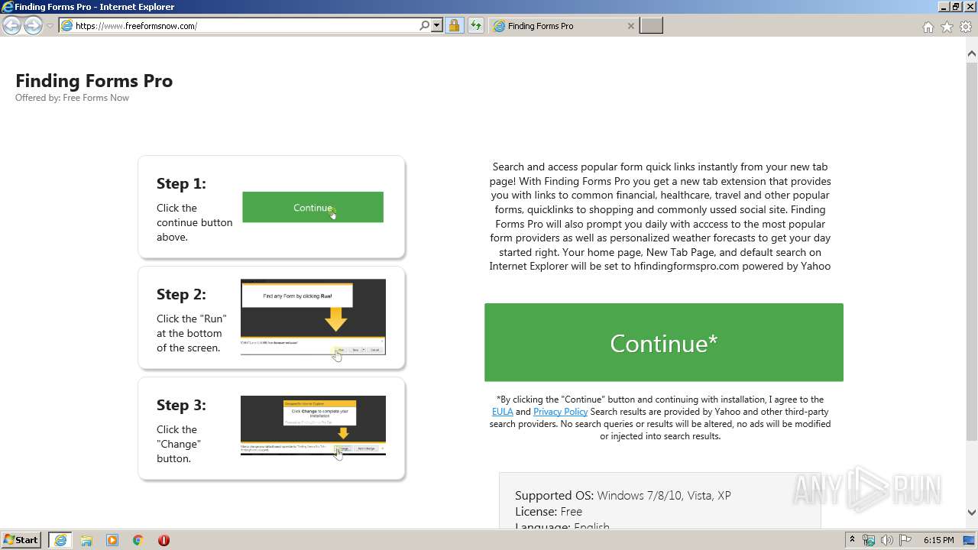
Task: Open the Tools gear icon
Action: 966,27
